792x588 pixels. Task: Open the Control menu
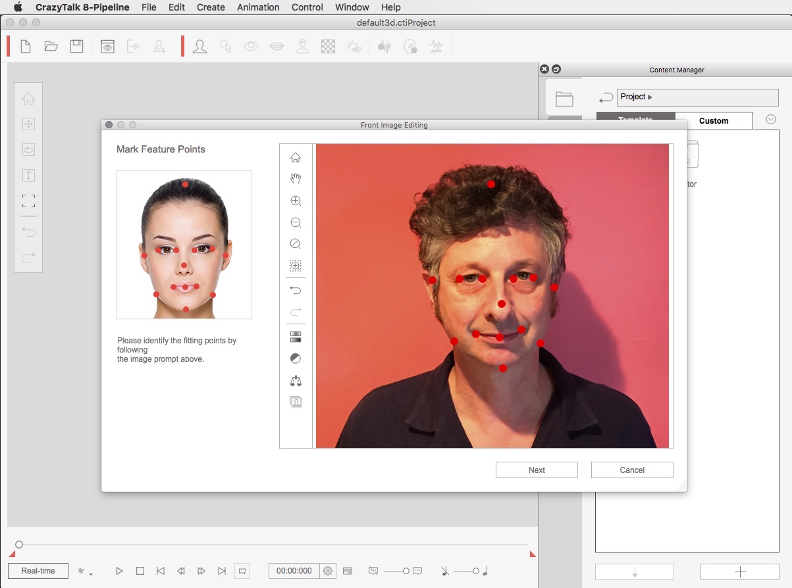(307, 7)
